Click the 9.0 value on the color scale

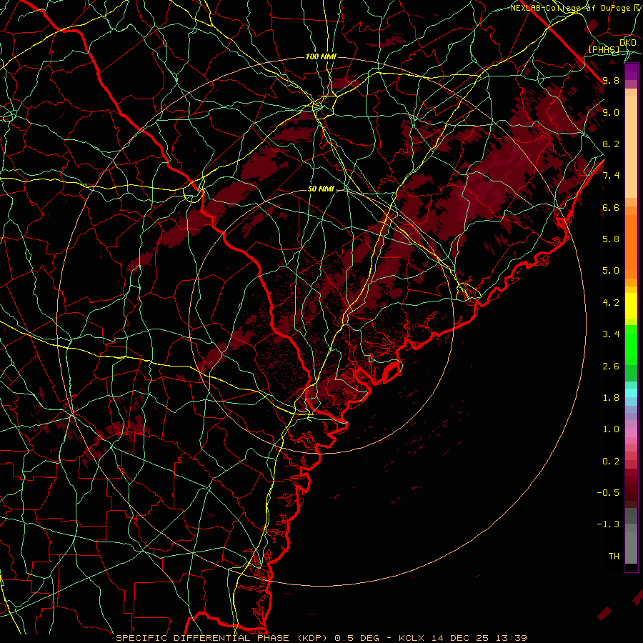click(x=611, y=112)
